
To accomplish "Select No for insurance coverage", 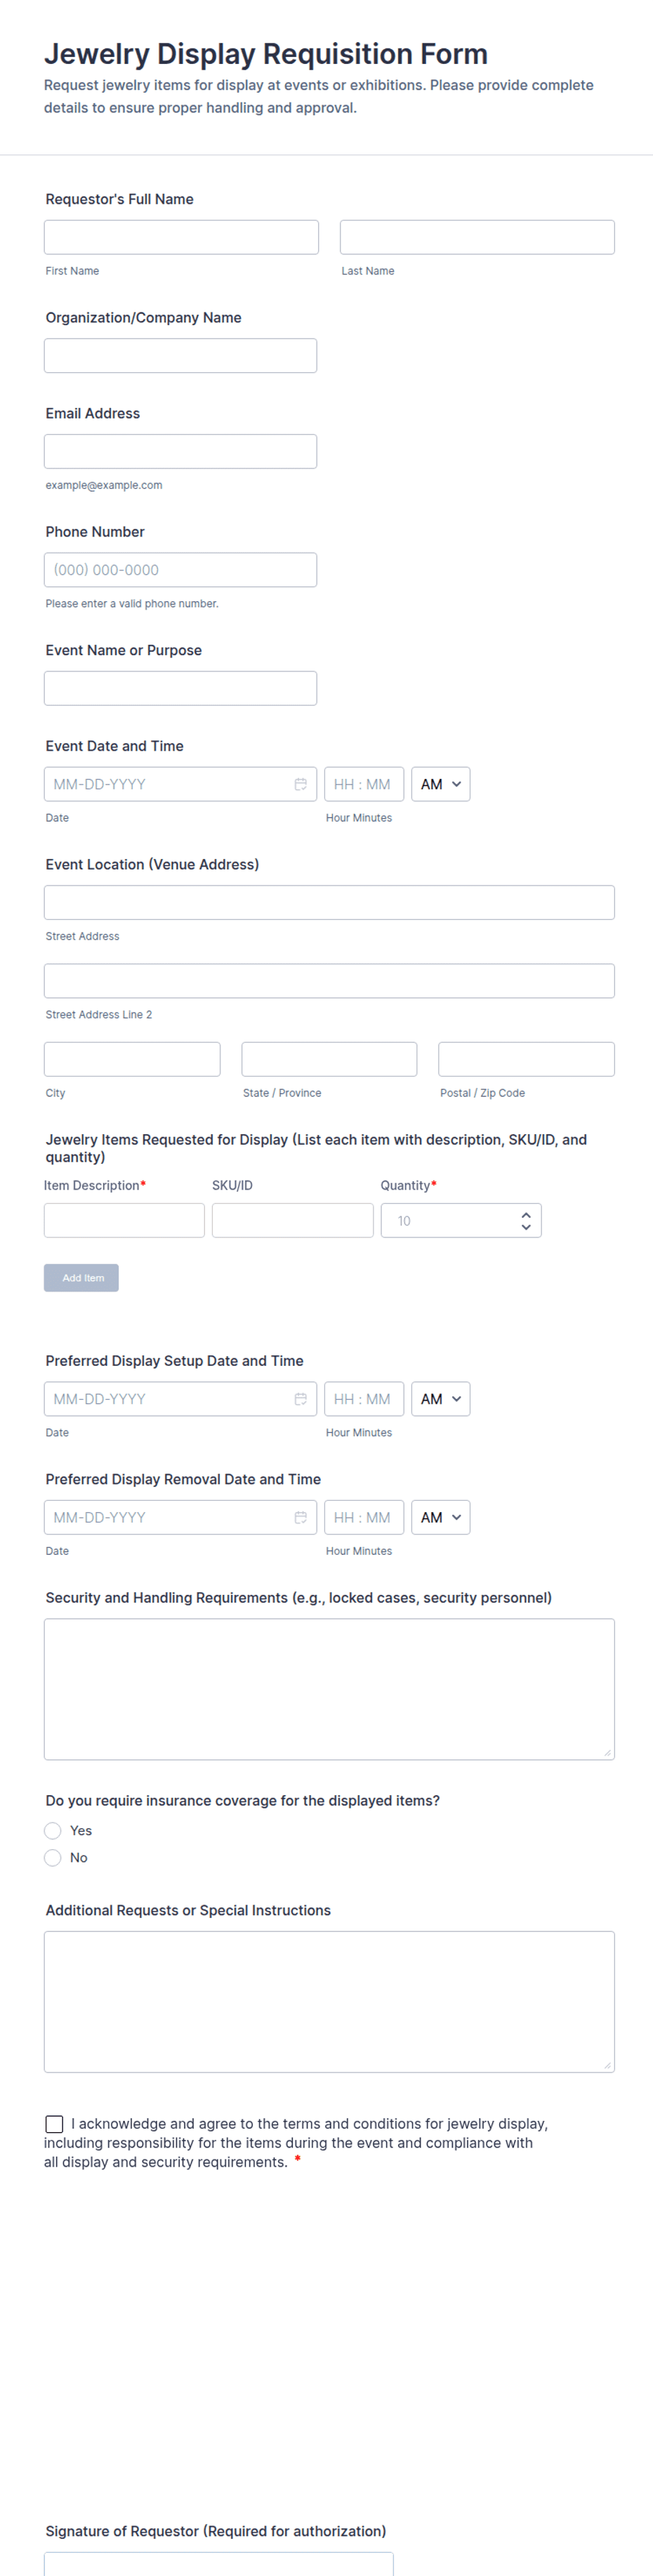I will 53,1857.
